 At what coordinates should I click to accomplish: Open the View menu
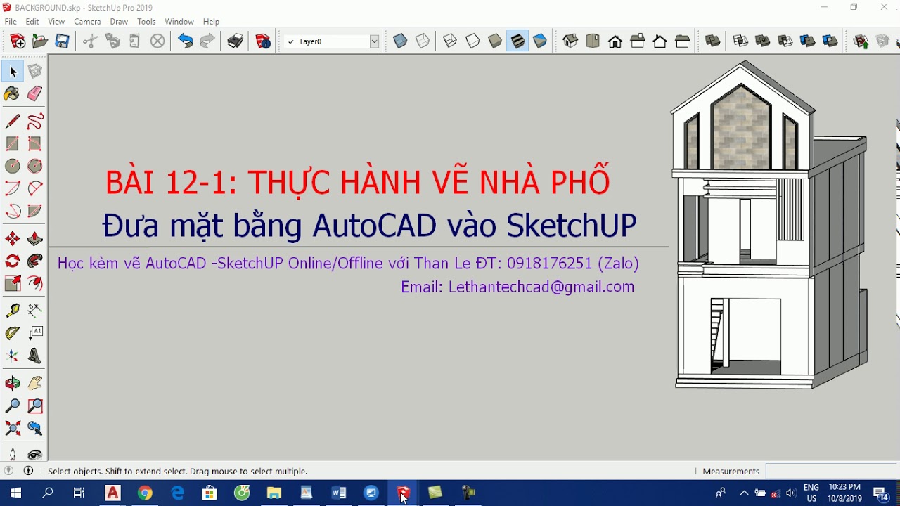coord(56,22)
